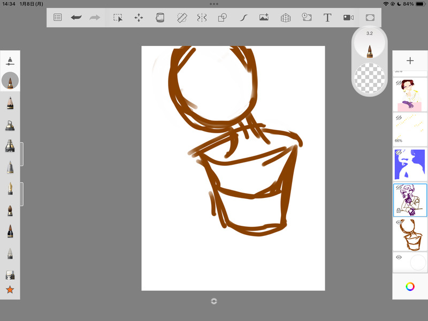Select the flood fill bucket tool

tap(159, 18)
